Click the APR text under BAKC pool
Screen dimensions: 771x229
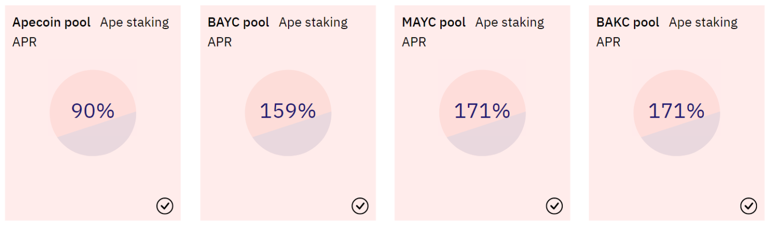pyautogui.click(x=608, y=42)
